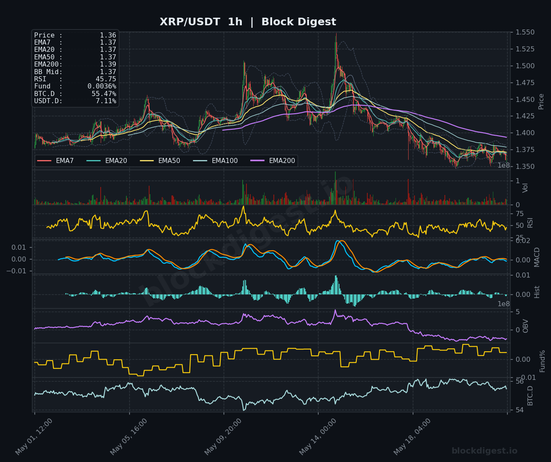Click the 1.425 price axis tick
Screen dimensions: 551x462
click(525, 116)
